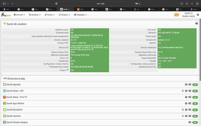Open gears icon for Santé App Mobile

[190, 103]
